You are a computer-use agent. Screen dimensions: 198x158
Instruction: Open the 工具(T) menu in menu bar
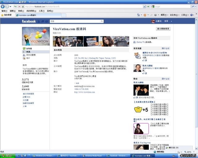(x=41, y=11)
